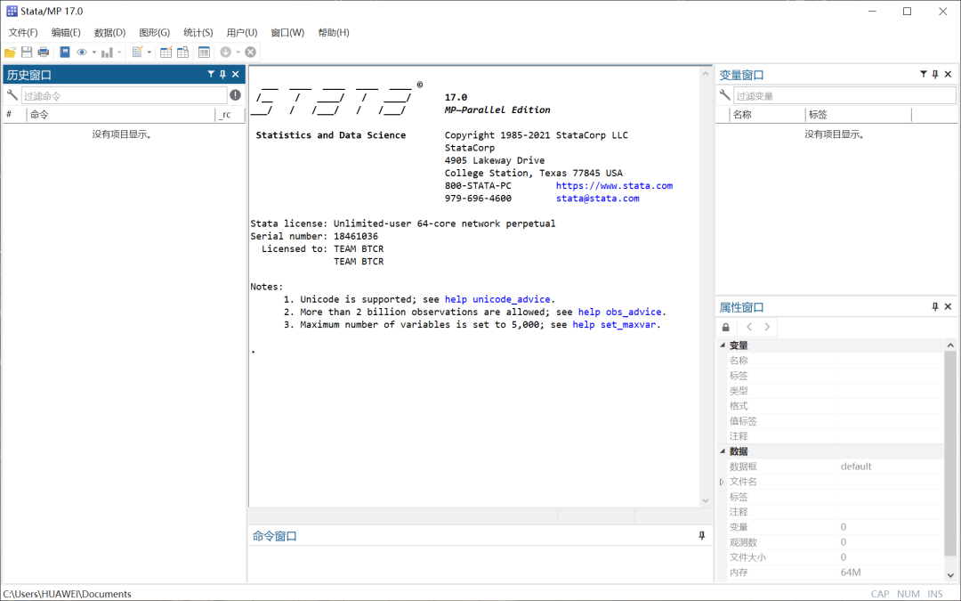This screenshot has width=961, height=601.
Task: Open the 用户(U) menu
Action: coord(241,33)
